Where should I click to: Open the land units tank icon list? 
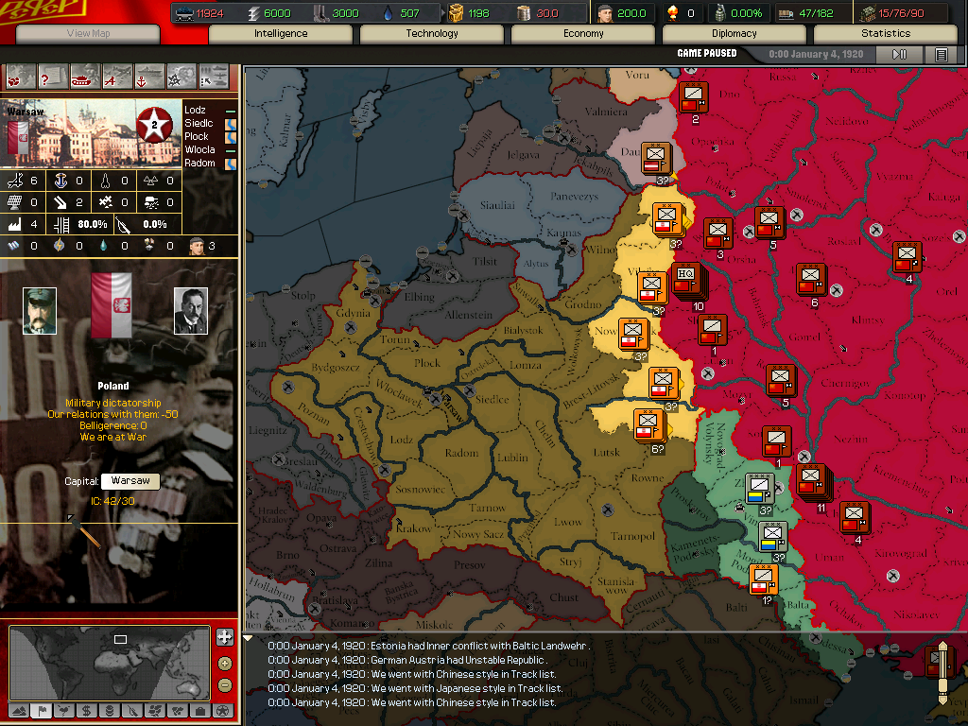click(85, 76)
